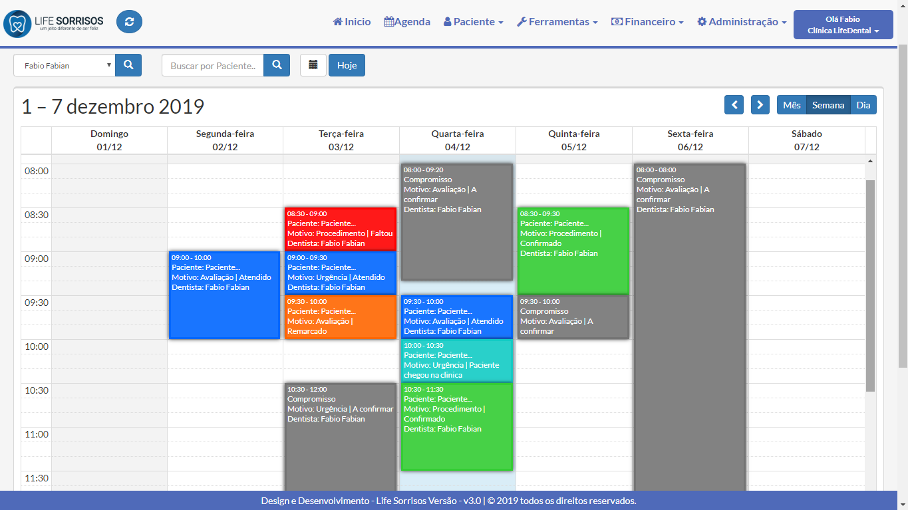This screenshot has height=510, width=908.
Task: Click the Life Sorrisos tooth logo
Action: point(18,21)
